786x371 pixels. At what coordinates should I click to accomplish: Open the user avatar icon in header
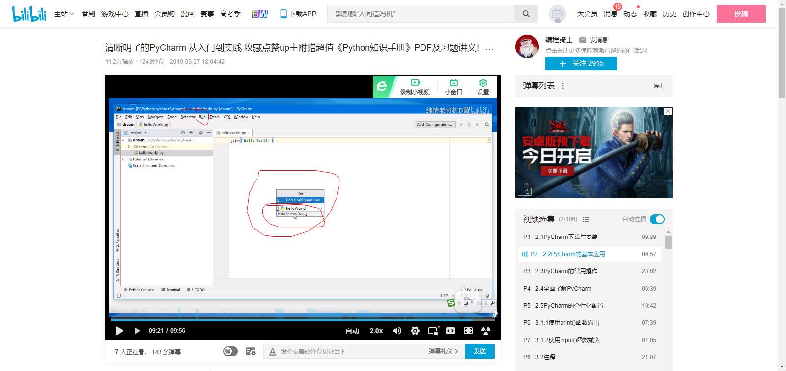coord(557,14)
